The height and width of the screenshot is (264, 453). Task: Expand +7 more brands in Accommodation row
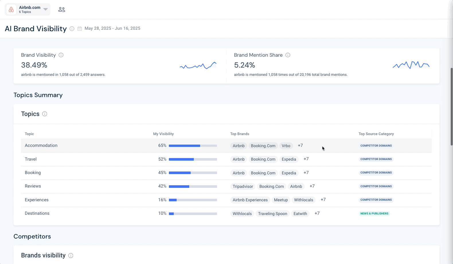point(300,145)
